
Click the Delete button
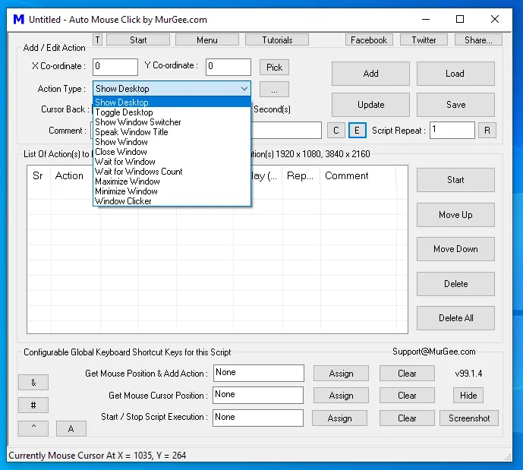coord(455,284)
